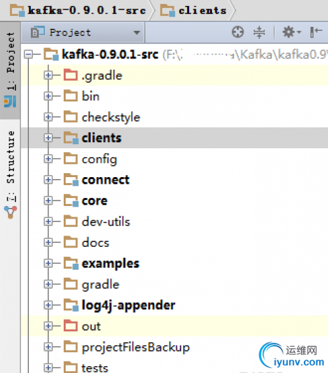Open the Project view dropdown
This screenshot has width=328, height=373.
pyautogui.click(x=83, y=32)
